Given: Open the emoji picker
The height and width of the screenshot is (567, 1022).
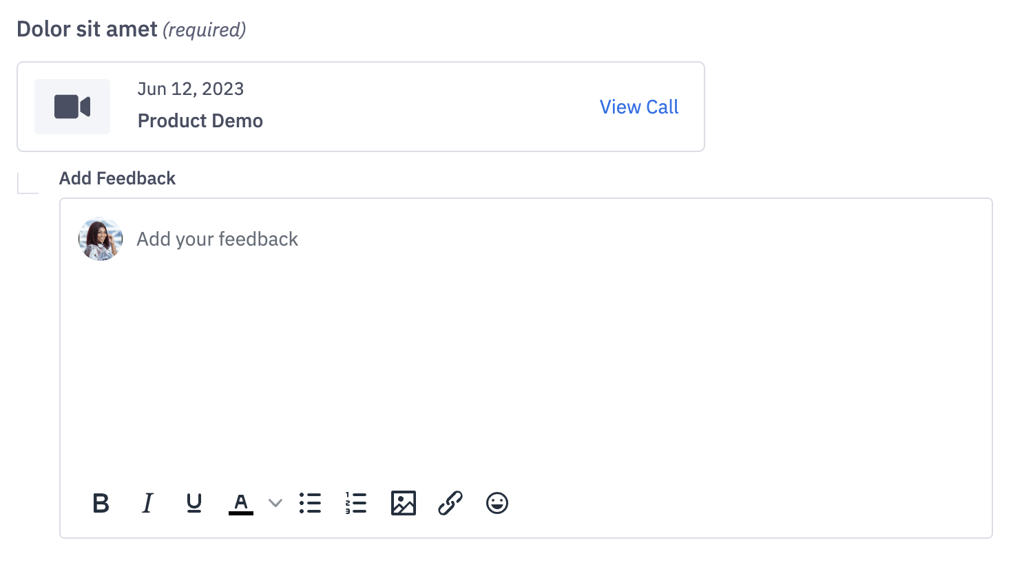Looking at the screenshot, I should (x=497, y=503).
